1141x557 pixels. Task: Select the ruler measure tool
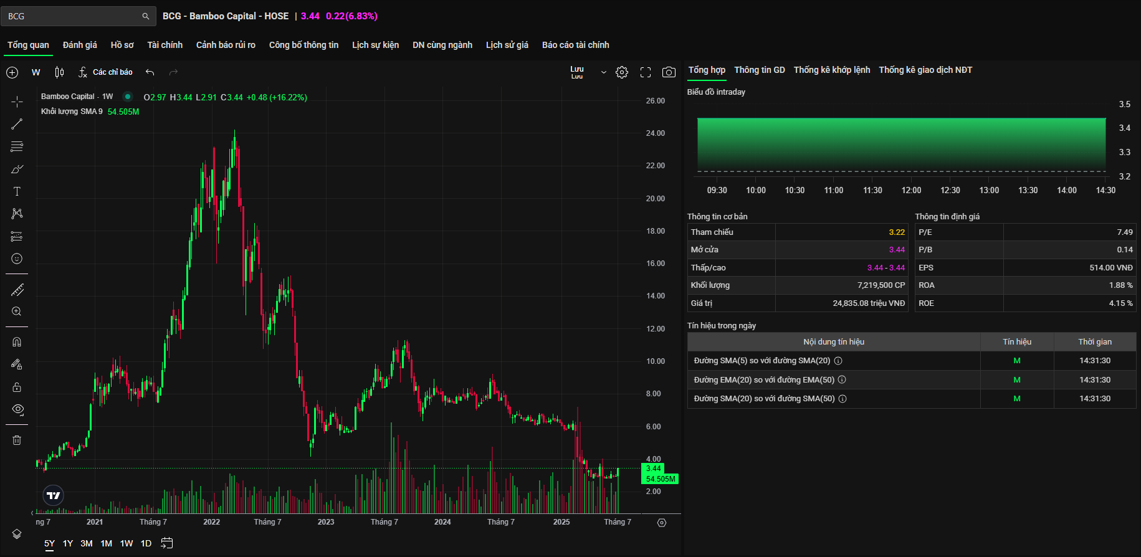(17, 290)
